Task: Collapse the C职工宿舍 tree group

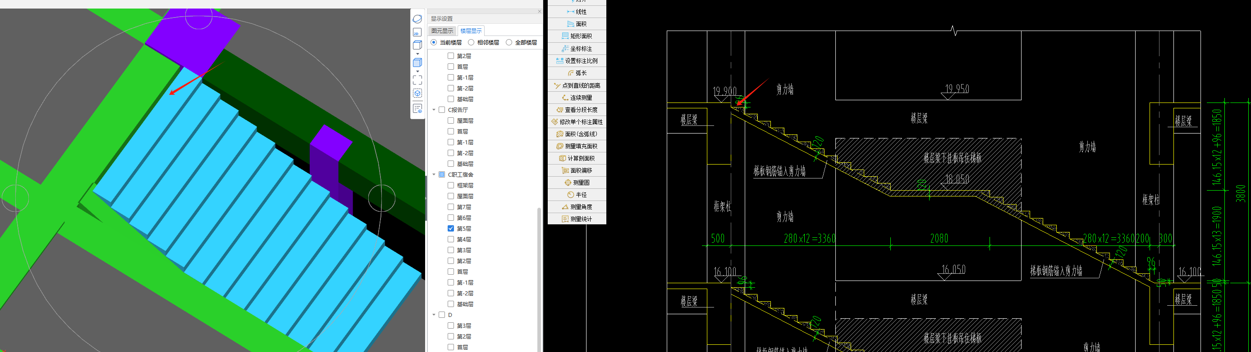Action: 434,174
